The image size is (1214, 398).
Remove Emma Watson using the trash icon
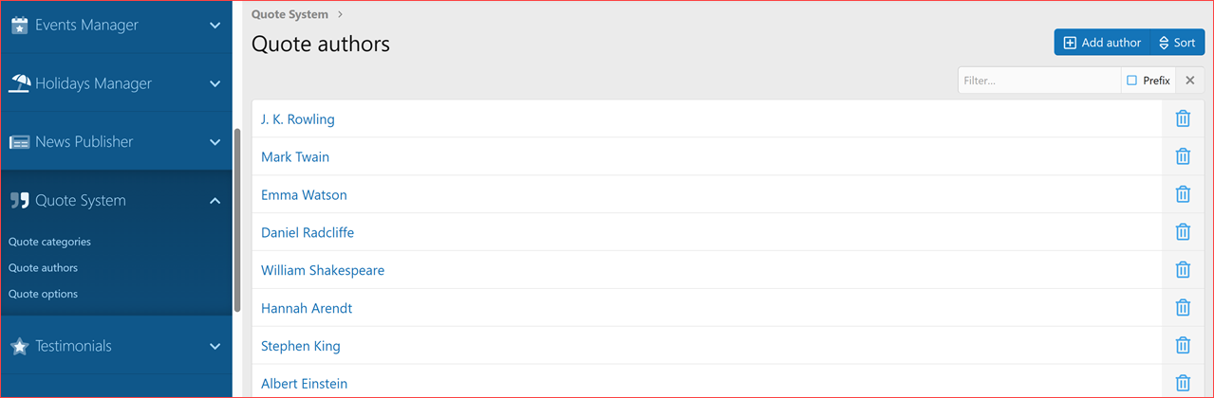1183,194
